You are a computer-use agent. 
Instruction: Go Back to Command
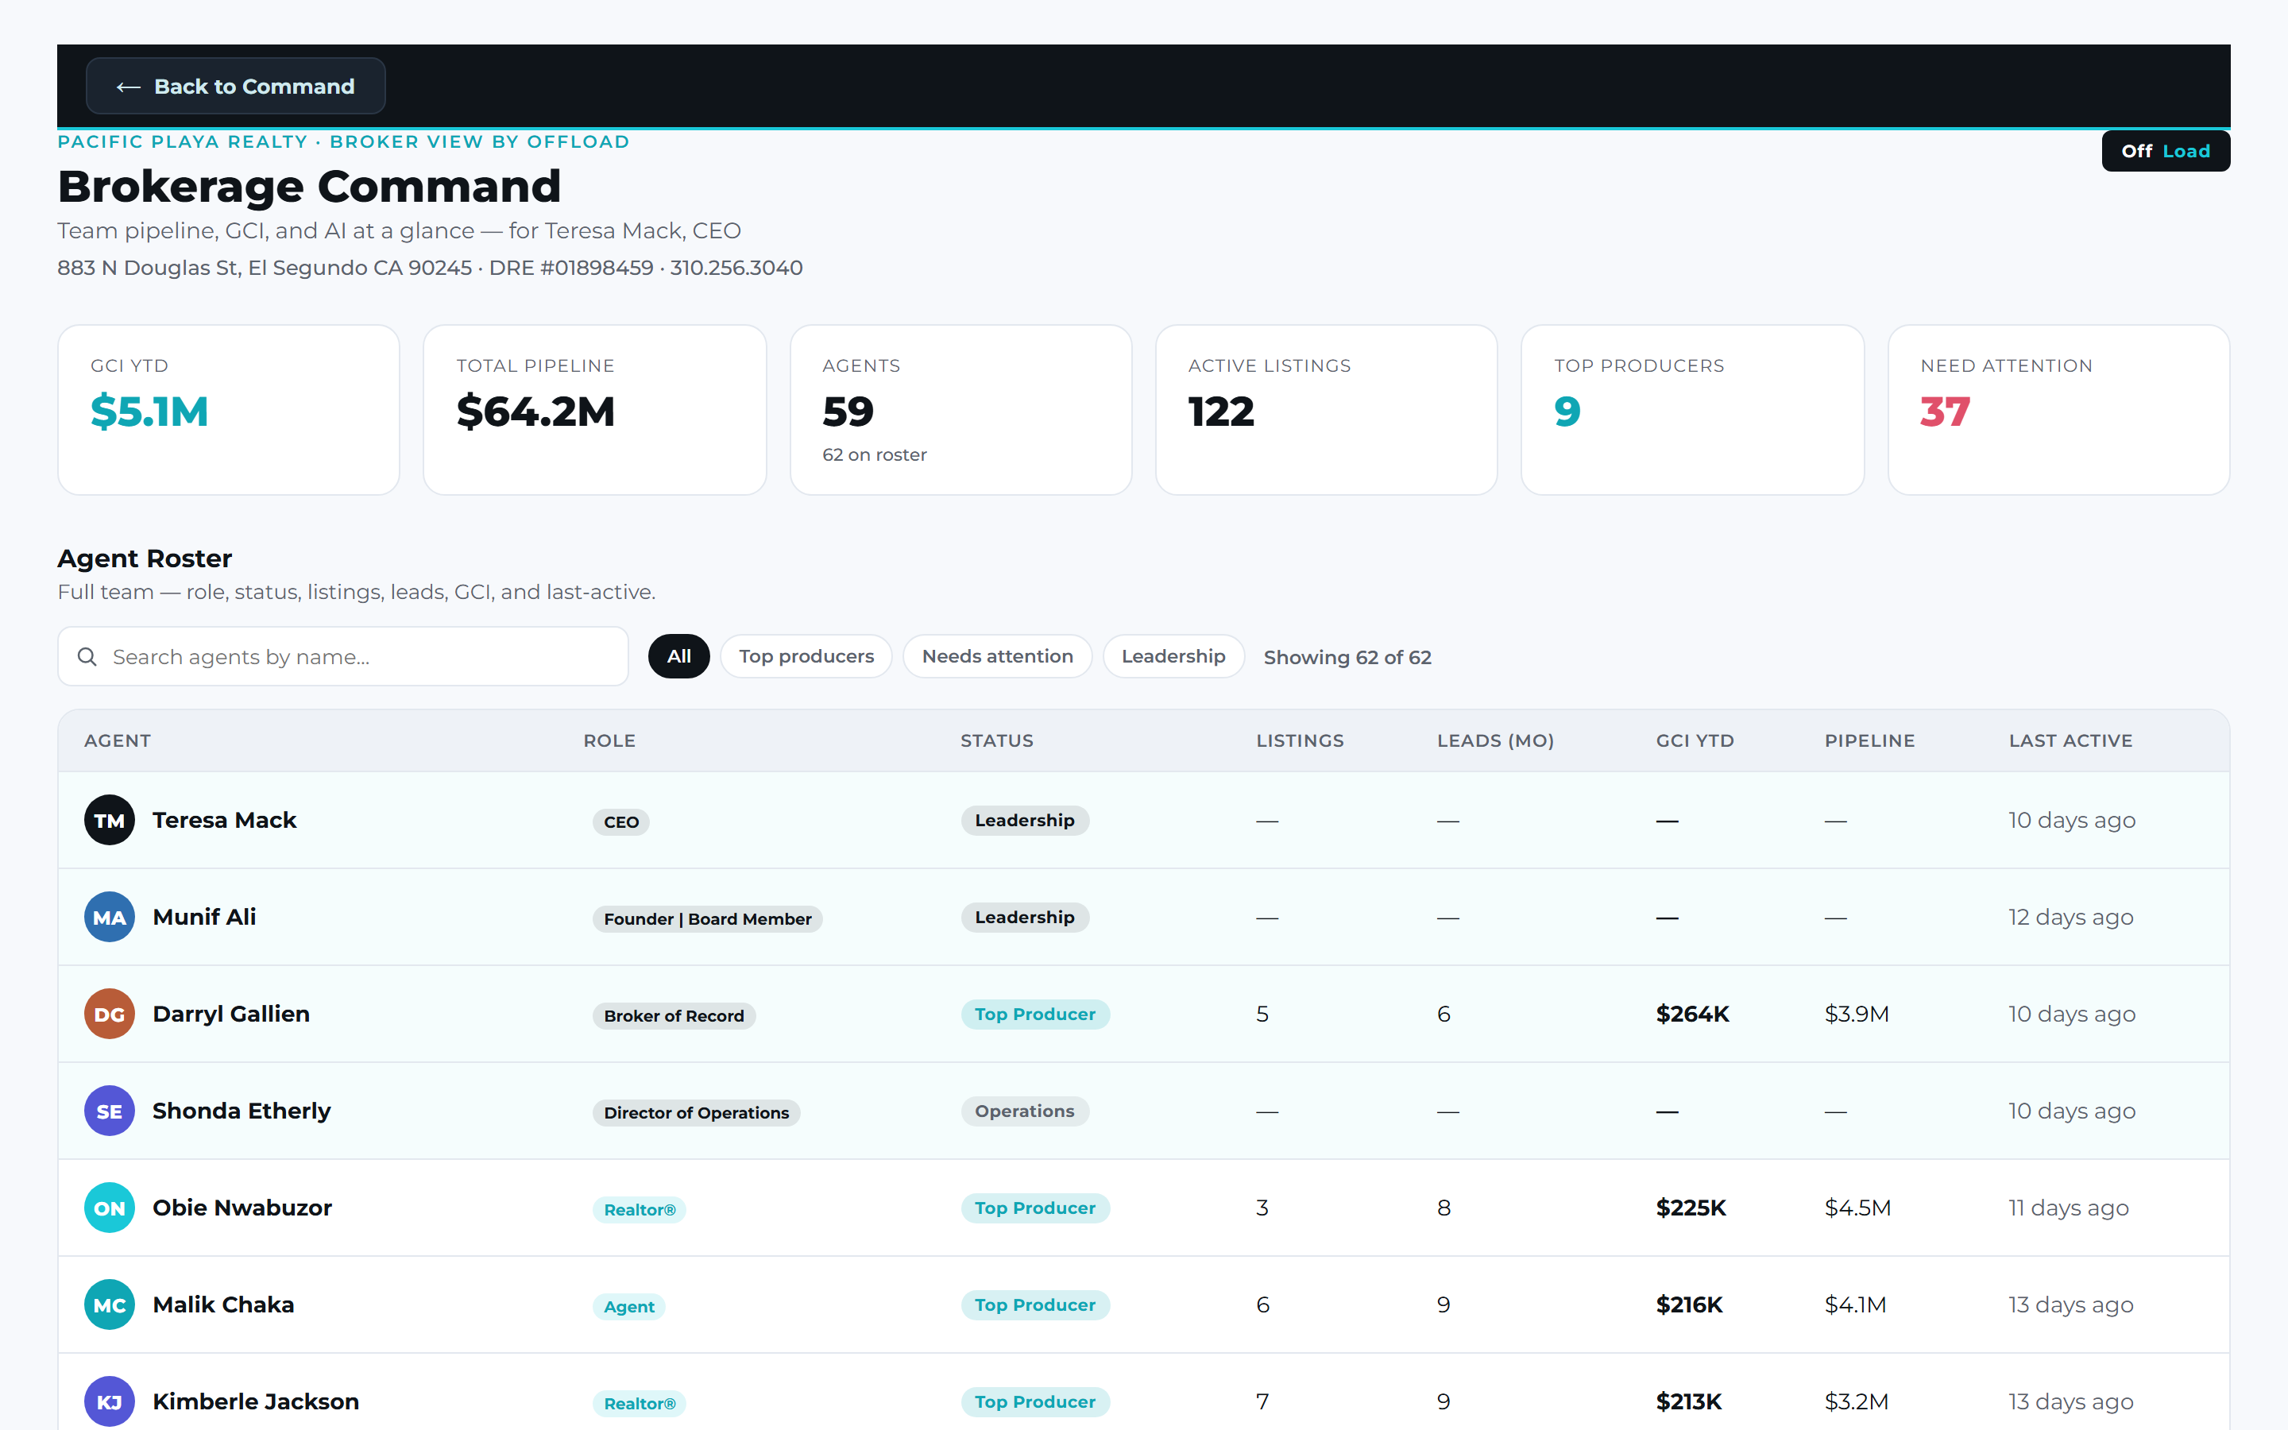pos(235,86)
